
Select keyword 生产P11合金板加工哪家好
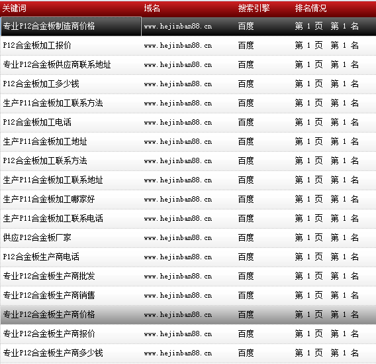[x=49, y=199]
